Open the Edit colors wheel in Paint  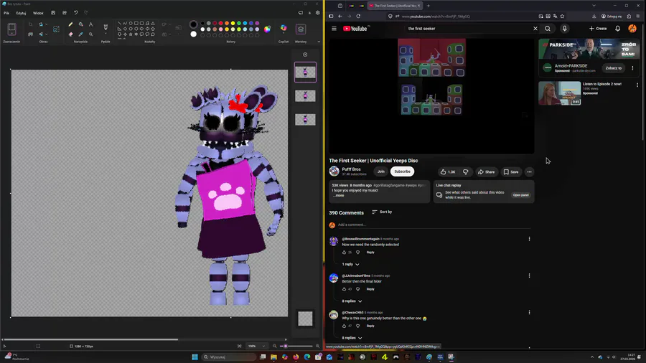tap(268, 29)
